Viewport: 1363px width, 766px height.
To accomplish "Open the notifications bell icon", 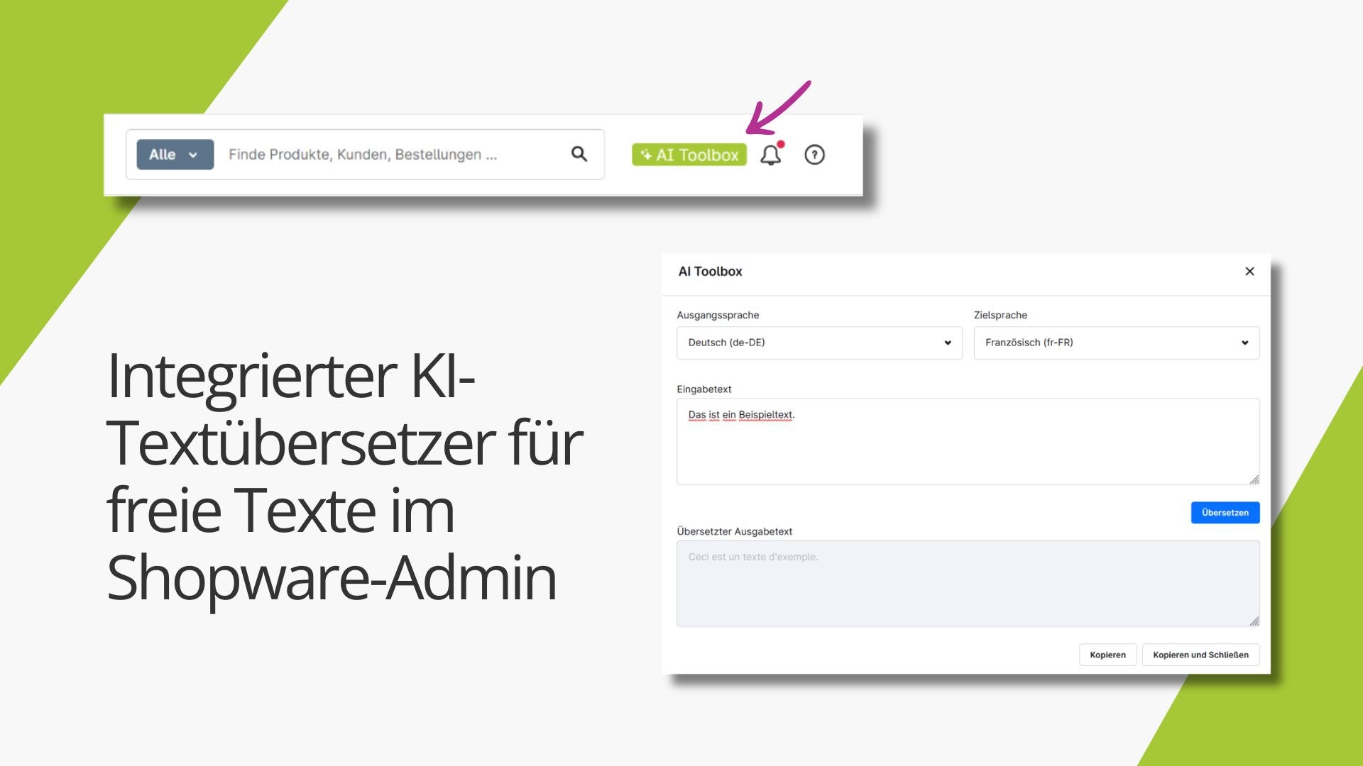I will pos(770,155).
